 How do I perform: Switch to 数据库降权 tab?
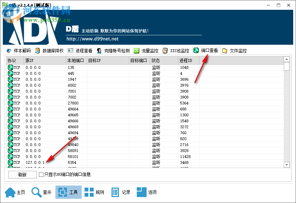click(49, 51)
